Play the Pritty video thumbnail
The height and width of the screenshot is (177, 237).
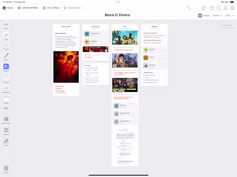point(125,37)
